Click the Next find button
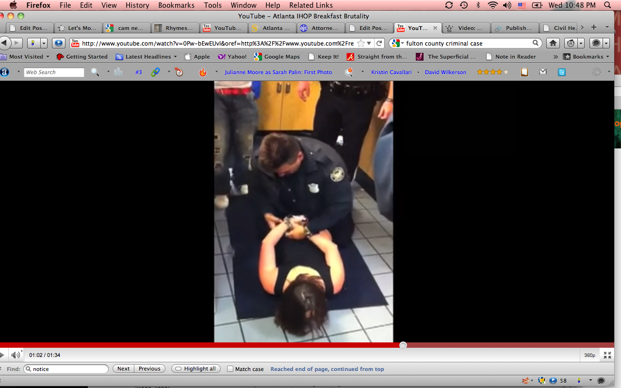This screenshot has height=388, width=621. [123, 369]
